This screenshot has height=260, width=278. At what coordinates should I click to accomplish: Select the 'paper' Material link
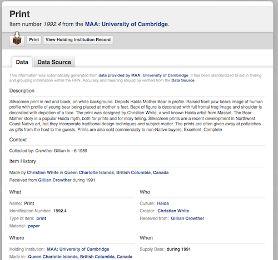tap(34, 226)
